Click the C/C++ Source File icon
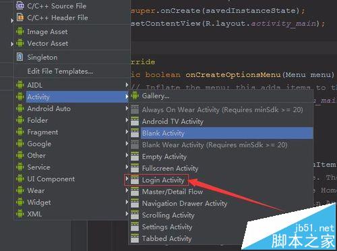This screenshot has height=251, width=337. coord(20,5)
